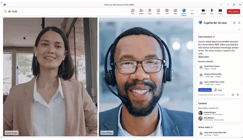Screen dimensions: 243x140
Task: Turn off the Camera
Action: click(203, 11)
